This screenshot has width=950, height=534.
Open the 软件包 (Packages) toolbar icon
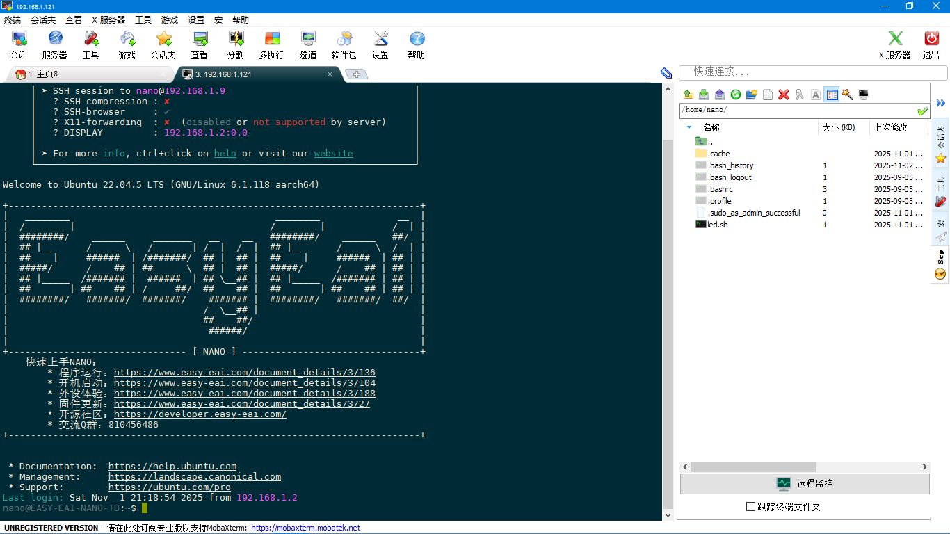[344, 44]
